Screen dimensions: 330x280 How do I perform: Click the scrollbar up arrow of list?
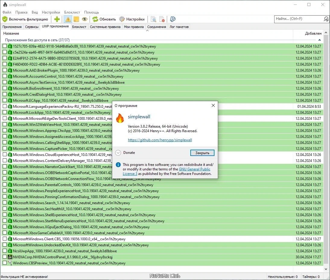point(326,33)
